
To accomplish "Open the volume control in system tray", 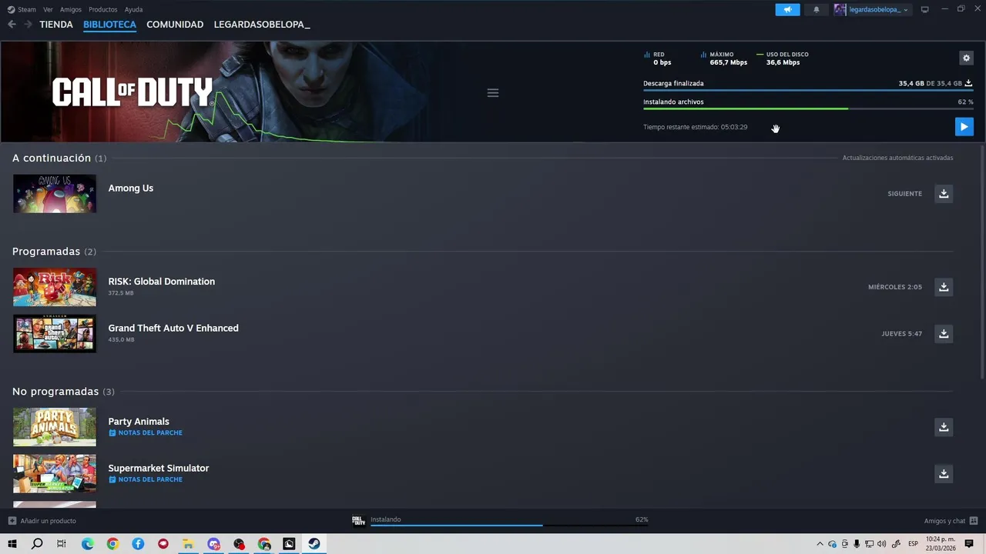I will [881, 544].
